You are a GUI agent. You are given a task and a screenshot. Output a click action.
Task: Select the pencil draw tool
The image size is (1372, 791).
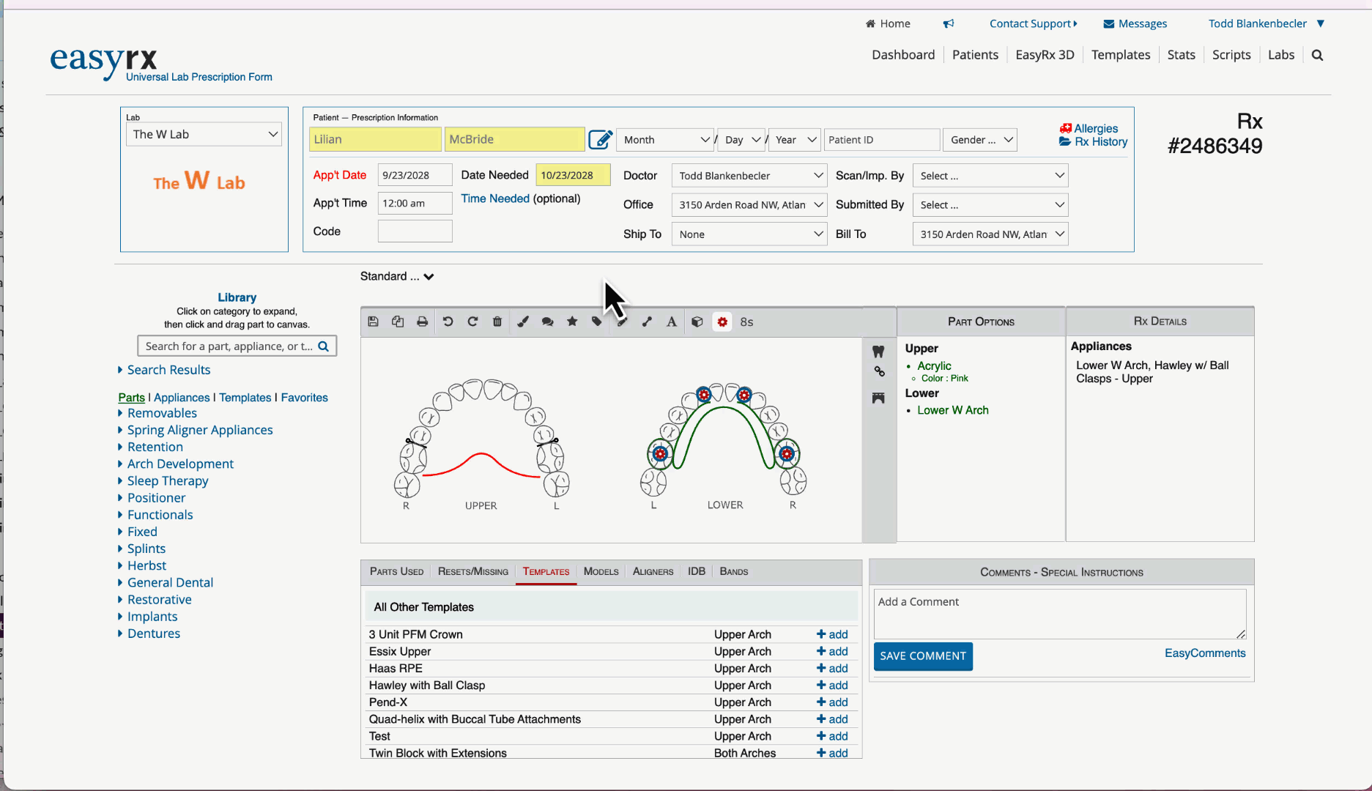click(x=622, y=322)
